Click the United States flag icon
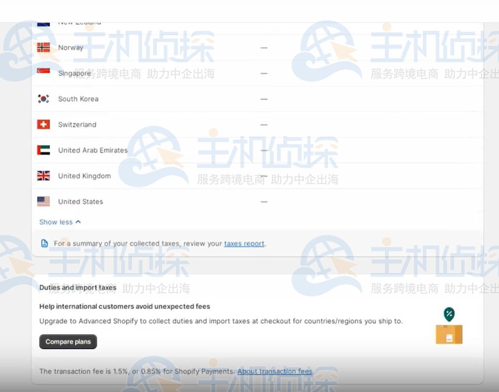499x392 pixels. pyautogui.click(x=43, y=201)
